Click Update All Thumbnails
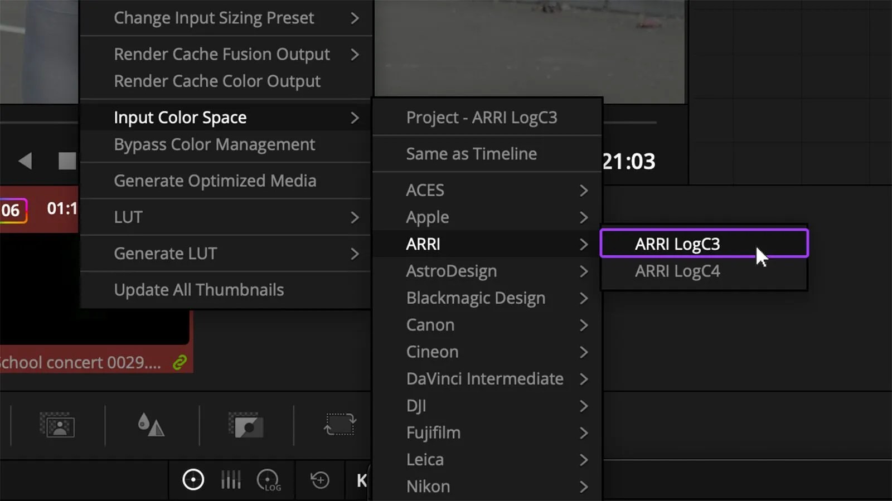 pos(226,290)
